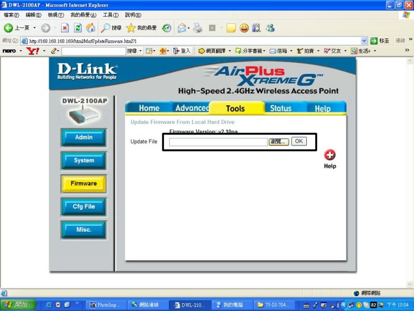414x311 pixels.
Task: Expand the links bar overflow chevron
Action: click(410, 39)
